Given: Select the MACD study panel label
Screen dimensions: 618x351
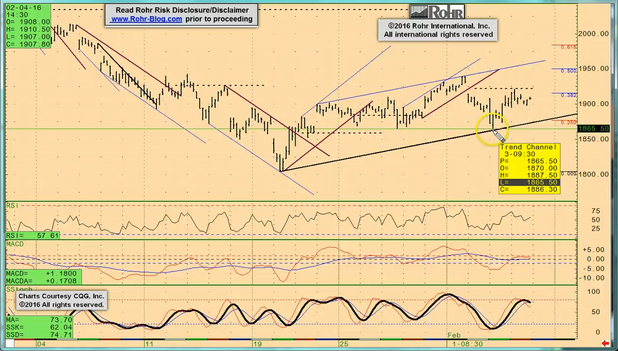Looking at the screenshot, I should pos(15,244).
